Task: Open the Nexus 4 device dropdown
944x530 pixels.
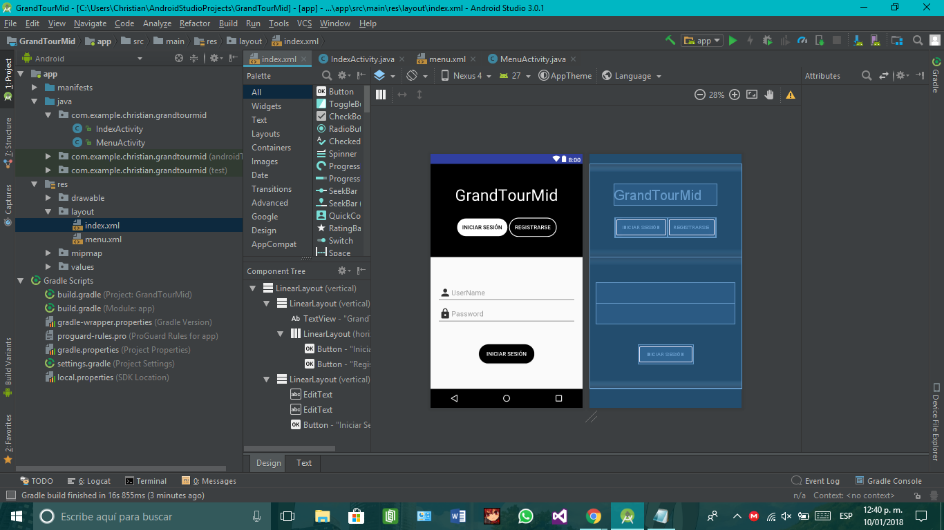Action: tap(466, 76)
